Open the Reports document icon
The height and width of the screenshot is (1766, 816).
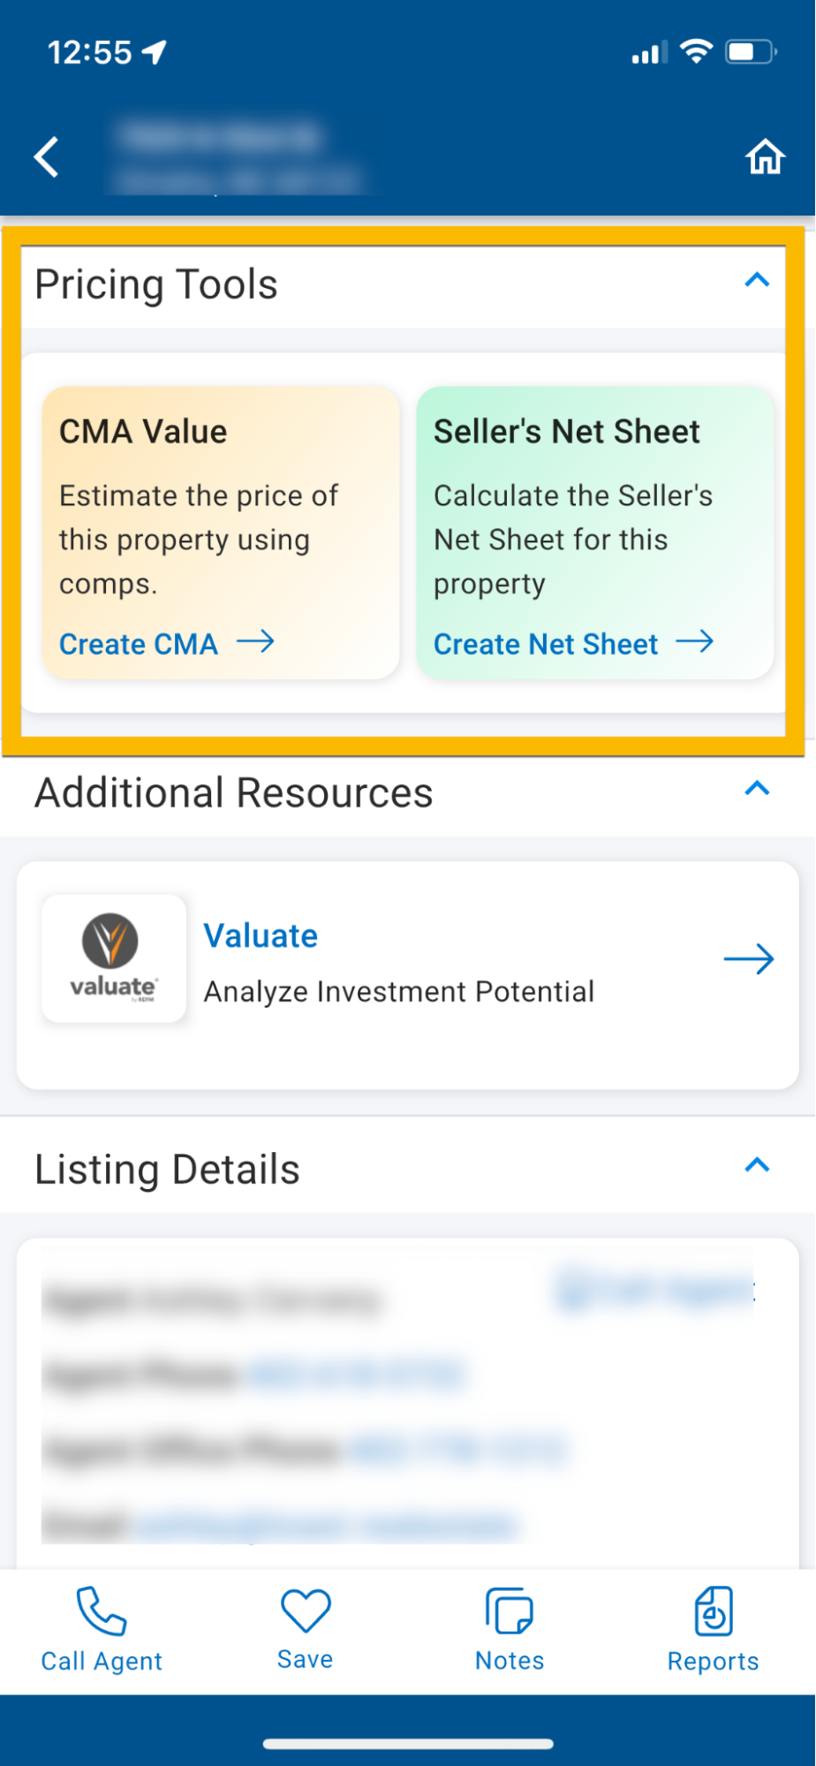(714, 1611)
